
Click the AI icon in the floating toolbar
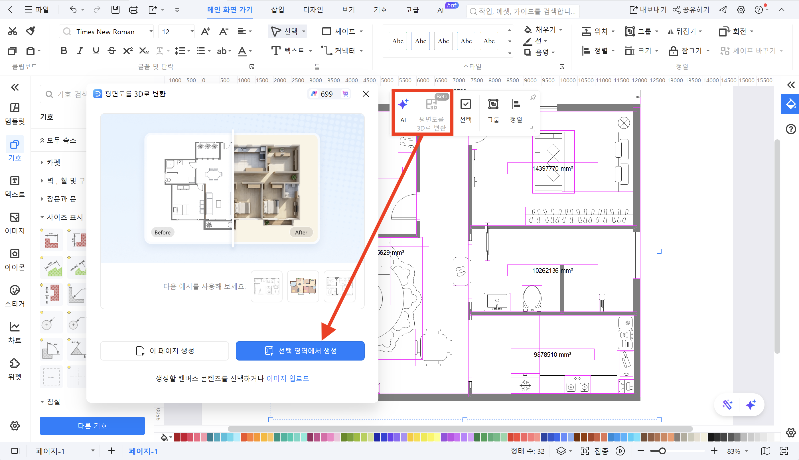[403, 111]
